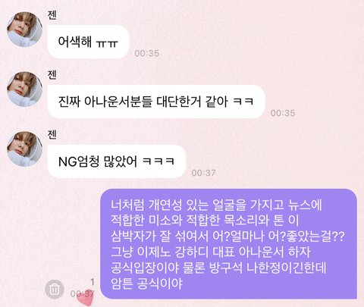Image resolution: width=364 pixels, height=307 pixels.
Task: Tap the name 젠 above 어색해 bubble
Action: (52, 14)
